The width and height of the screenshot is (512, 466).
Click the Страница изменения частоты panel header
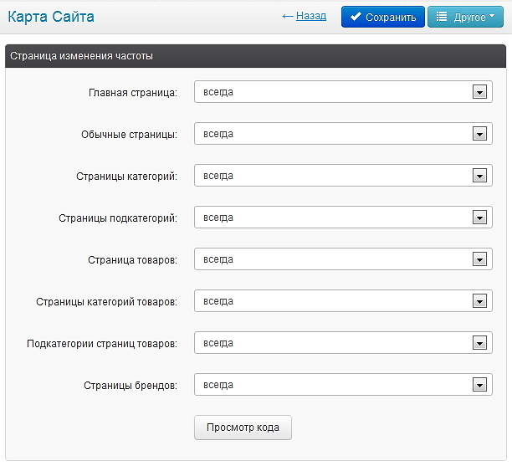point(256,56)
